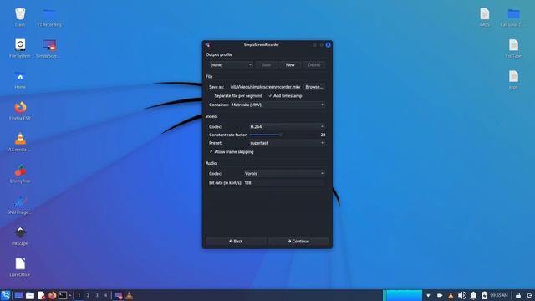The image size is (535, 301).
Task: Switch to workspace 4
Action: click(106, 295)
